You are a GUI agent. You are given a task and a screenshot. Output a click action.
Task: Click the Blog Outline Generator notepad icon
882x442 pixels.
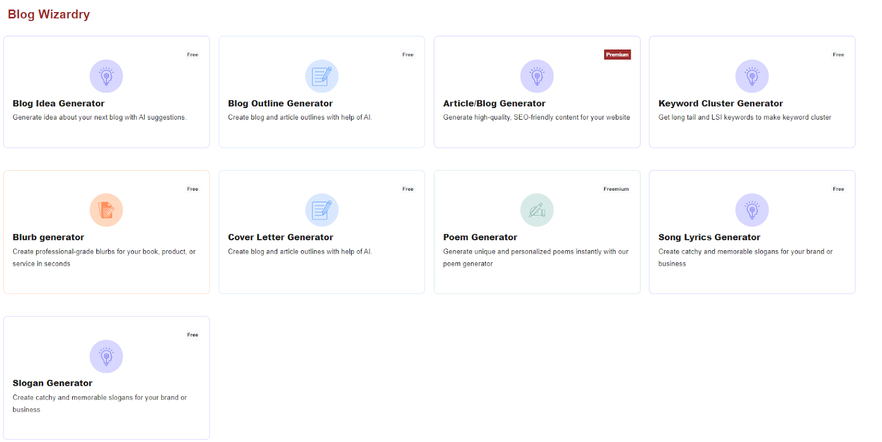tap(322, 76)
